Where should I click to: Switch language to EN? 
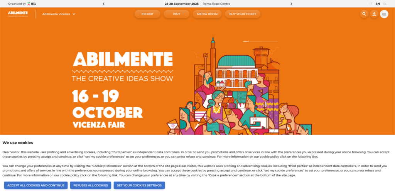pyautogui.click(x=378, y=4)
